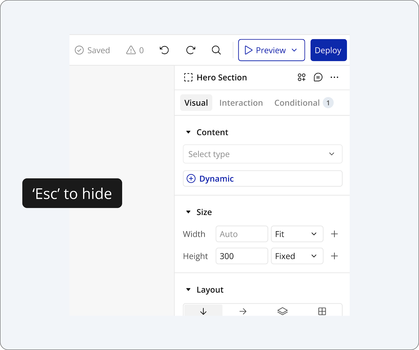This screenshot has height=350, width=419.
Task: Click the redo arrow icon
Action: click(x=191, y=50)
